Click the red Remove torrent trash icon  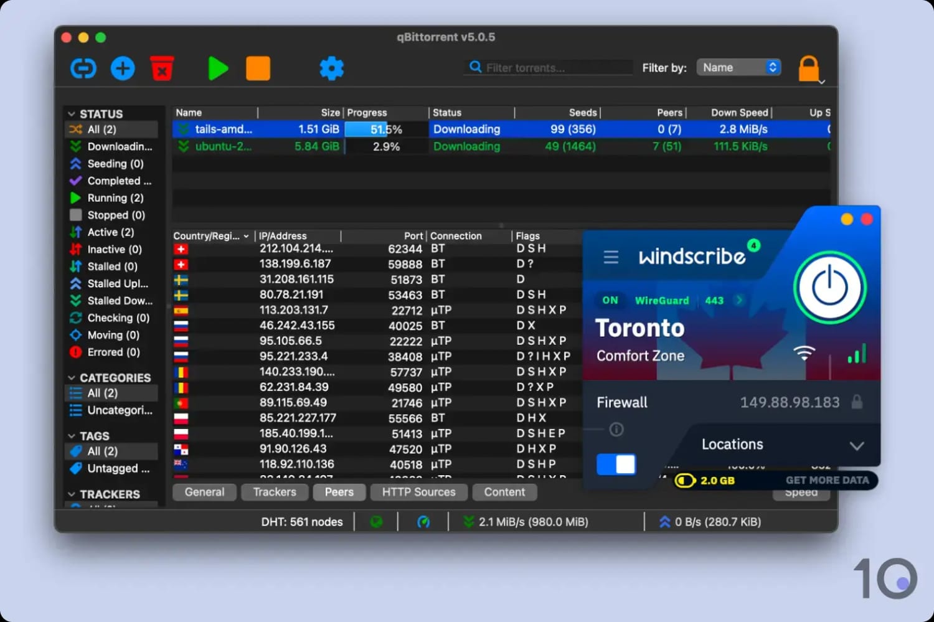click(162, 68)
